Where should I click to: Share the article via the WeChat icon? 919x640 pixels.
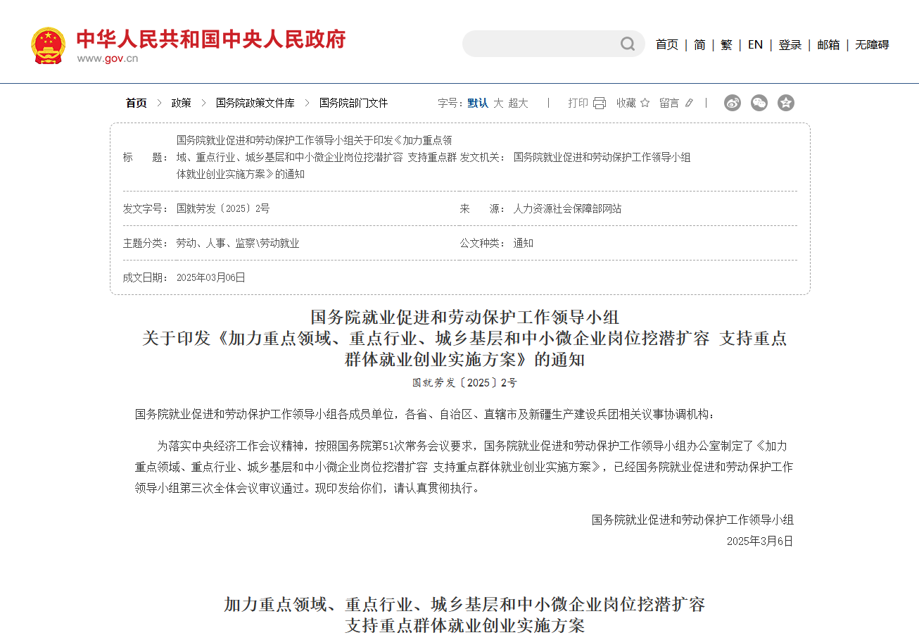point(759,103)
